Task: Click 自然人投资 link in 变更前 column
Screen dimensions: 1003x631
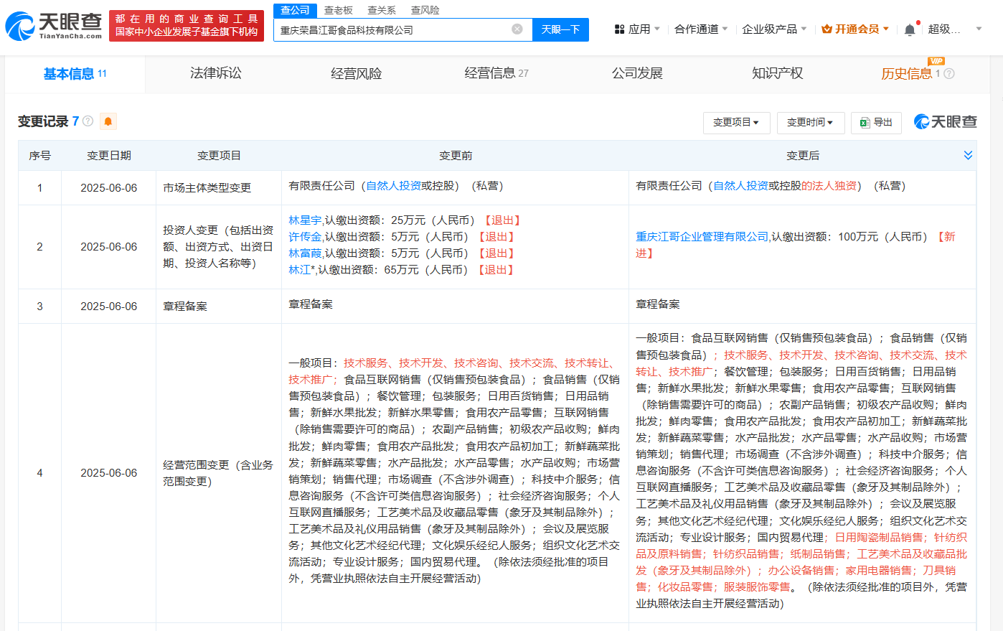Action: pyautogui.click(x=394, y=186)
